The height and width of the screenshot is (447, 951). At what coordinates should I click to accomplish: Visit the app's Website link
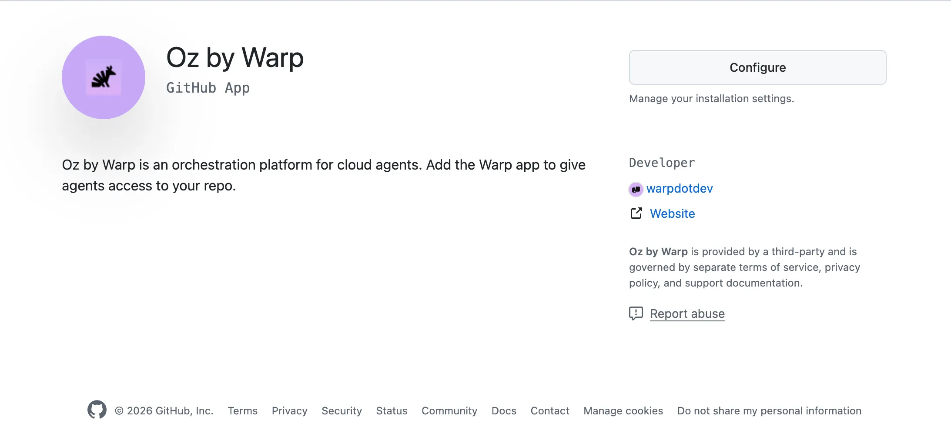point(672,213)
